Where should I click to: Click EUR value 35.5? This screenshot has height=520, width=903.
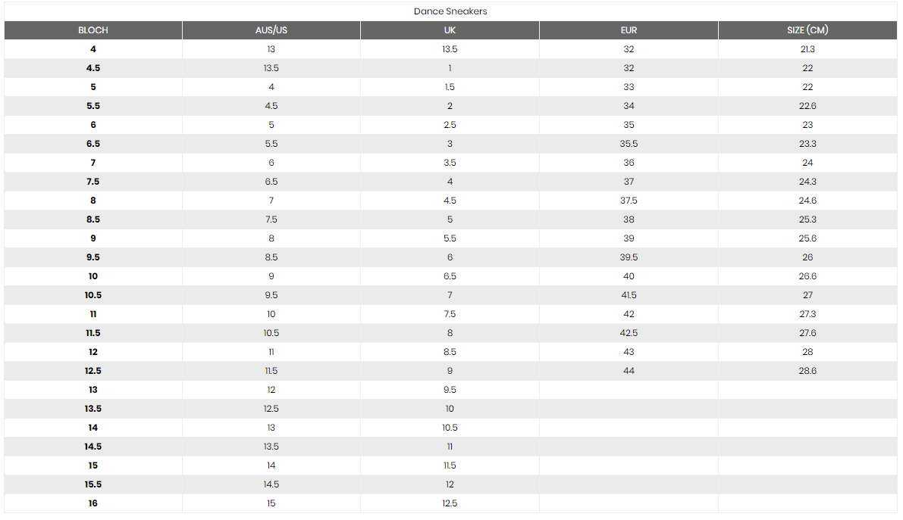click(629, 144)
